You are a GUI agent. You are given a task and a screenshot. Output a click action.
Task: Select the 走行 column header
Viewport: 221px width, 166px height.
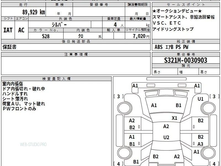pos(23,5)
